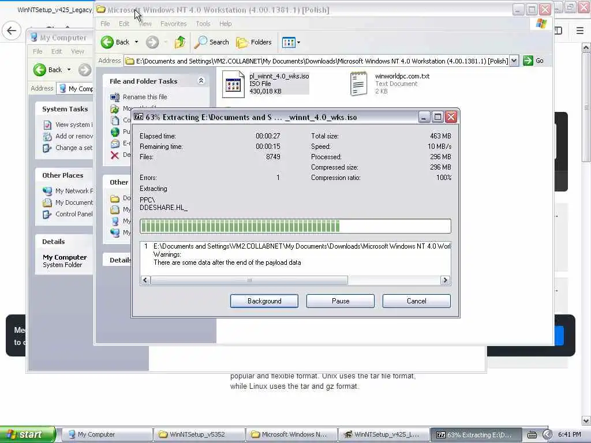Viewport: 591px width, 443px height.
Task: Open Help menu in NT folder window
Action: click(226, 24)
